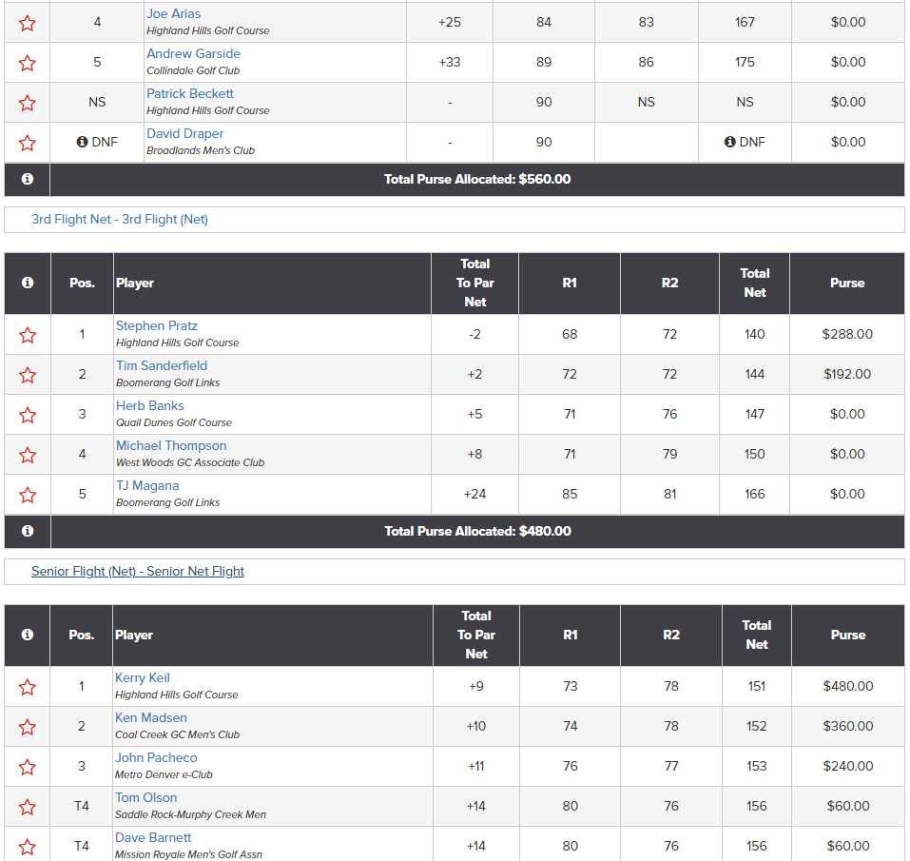Click star next to Tom Olson
The height and width of the screenshot is (861, 910).
coord(28,807)
